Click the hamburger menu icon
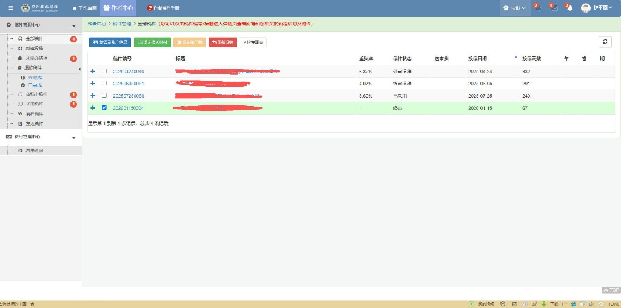 [x=11, y=8]
